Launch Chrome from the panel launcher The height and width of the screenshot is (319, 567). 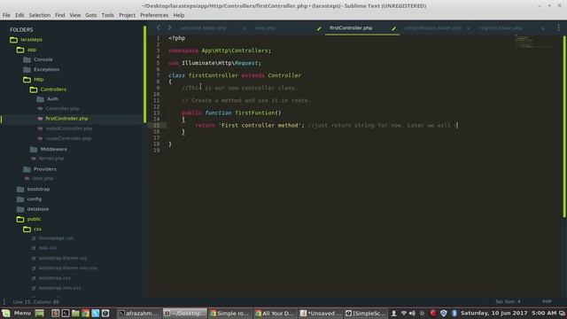pos(85,313)
